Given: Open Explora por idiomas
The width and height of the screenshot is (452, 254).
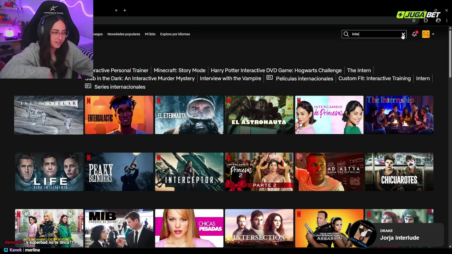Looking at the screenshot, I should pos(175,34).
